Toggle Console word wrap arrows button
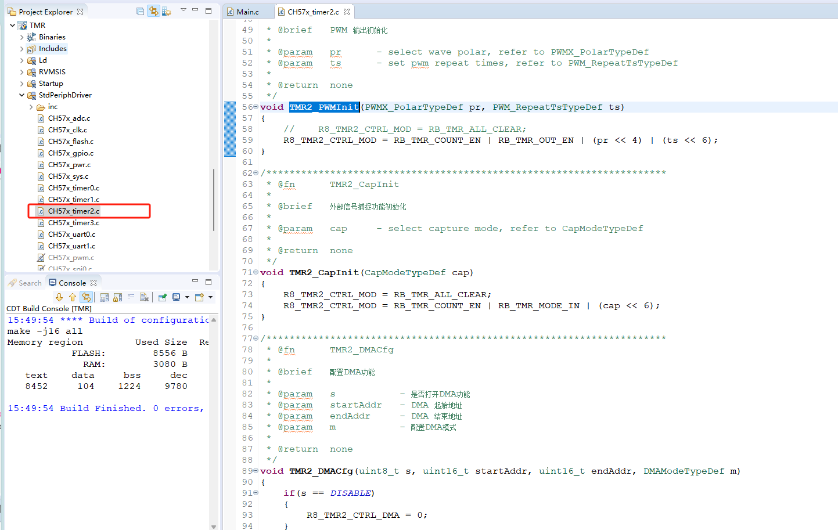 pos(87,297)
